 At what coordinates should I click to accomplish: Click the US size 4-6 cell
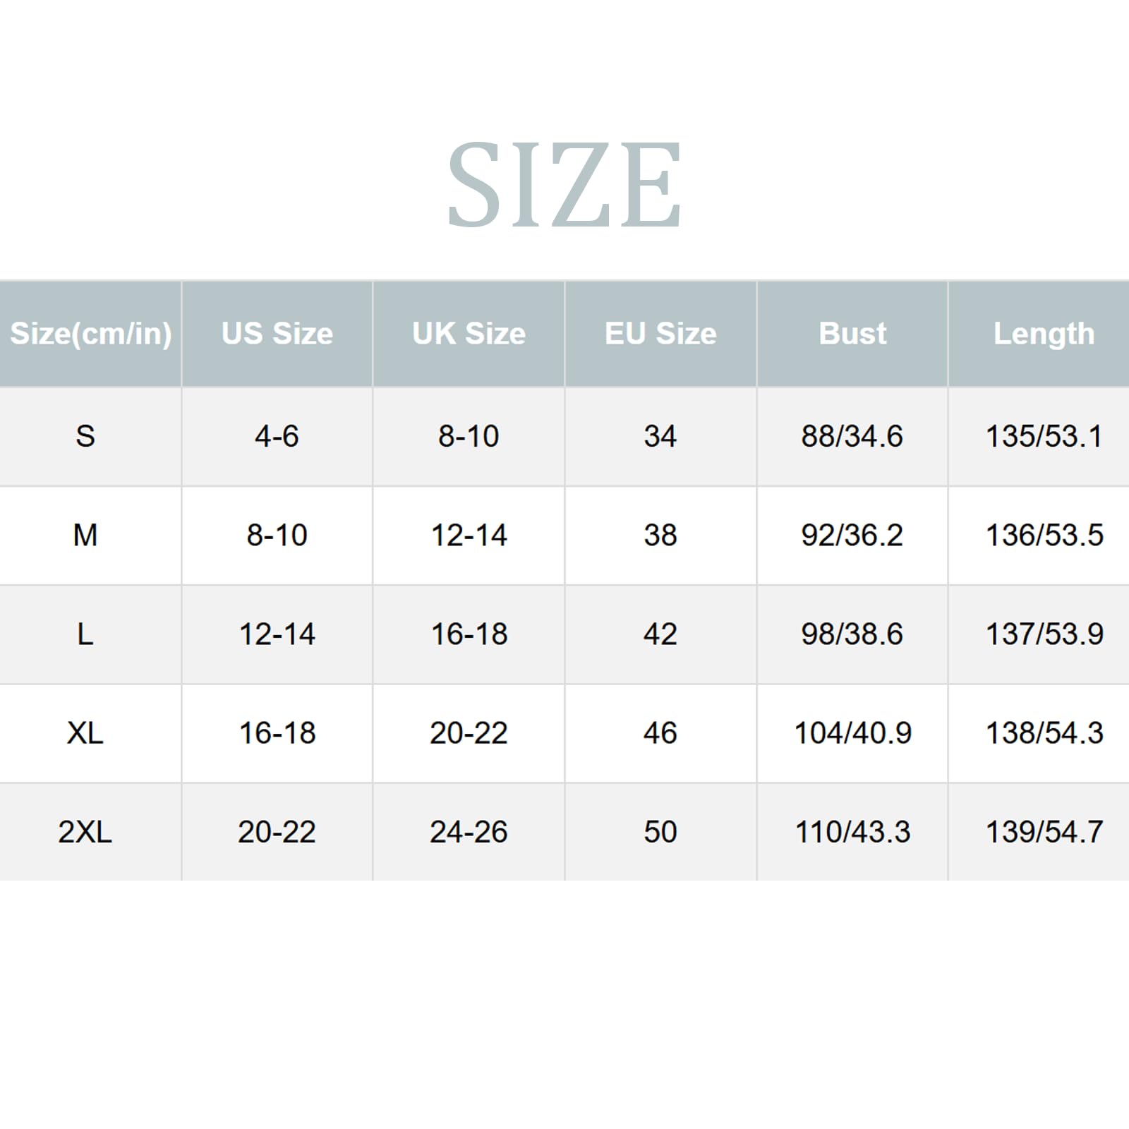(277, 436)
